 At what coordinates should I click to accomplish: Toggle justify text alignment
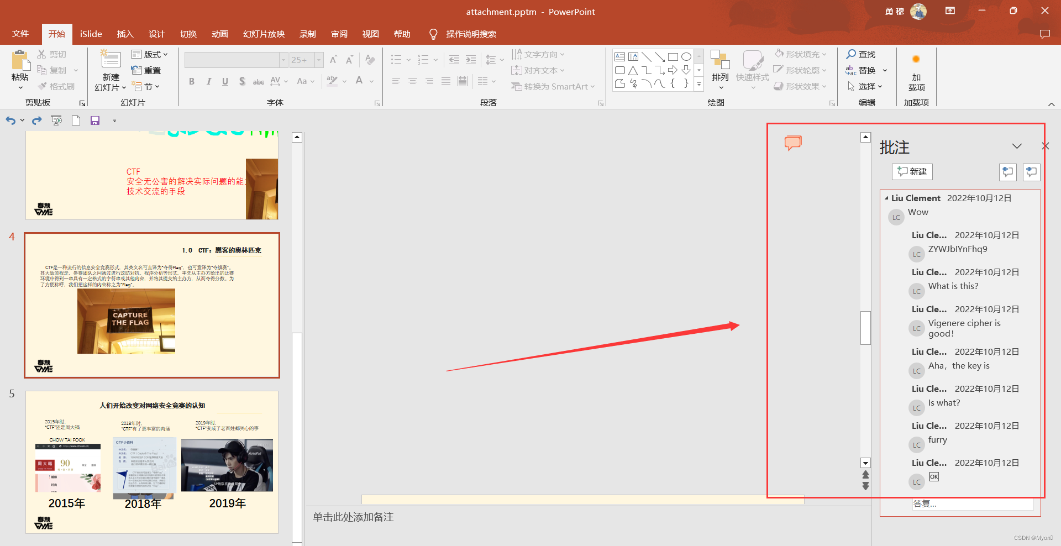click(446, 81)
